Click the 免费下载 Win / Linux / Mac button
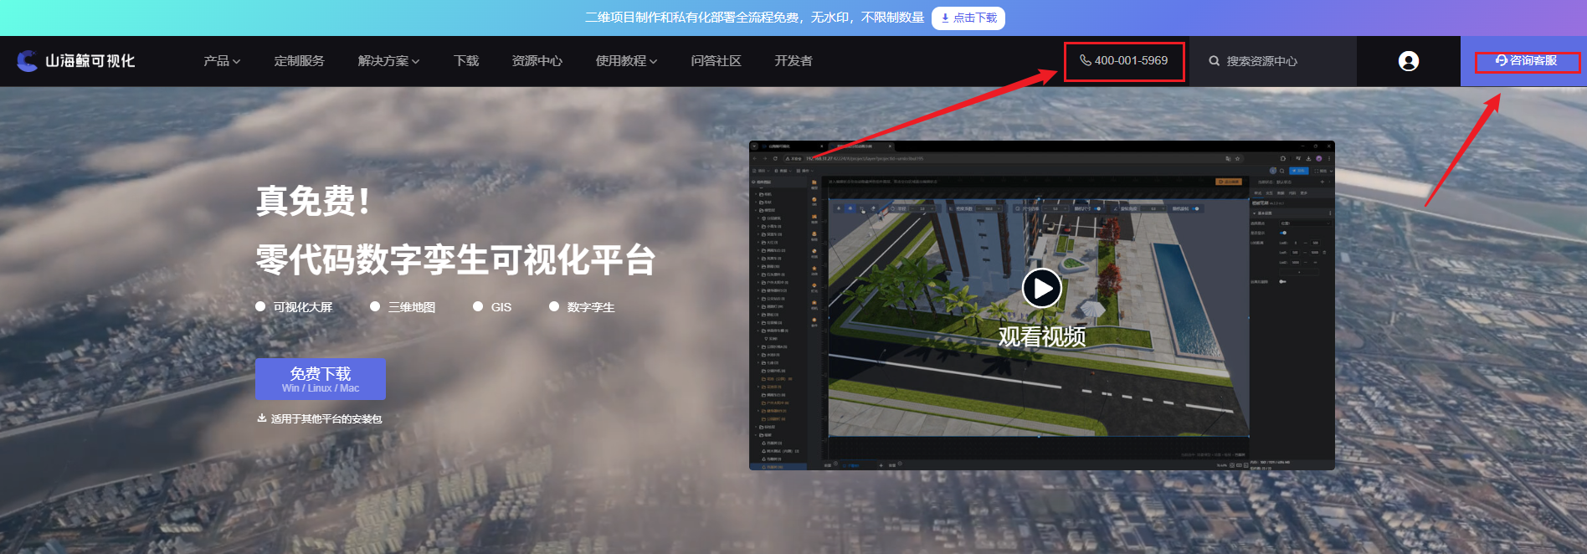 [x=321, y=379]
